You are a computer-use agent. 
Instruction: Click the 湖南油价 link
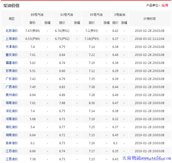[x=12, y=135]
